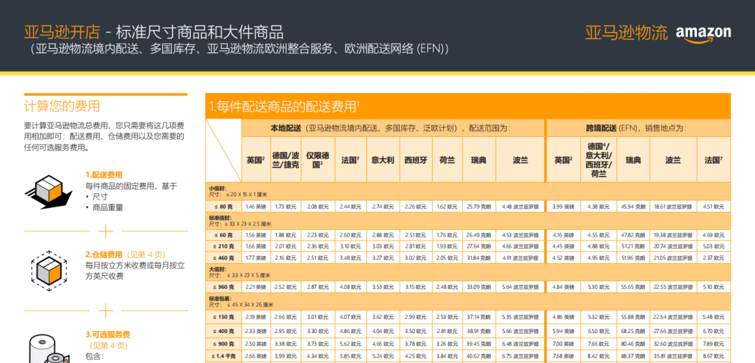Click the 4.51 欧元 cell
The height and width of the screenshot is (363, 755).
[714, 207]
